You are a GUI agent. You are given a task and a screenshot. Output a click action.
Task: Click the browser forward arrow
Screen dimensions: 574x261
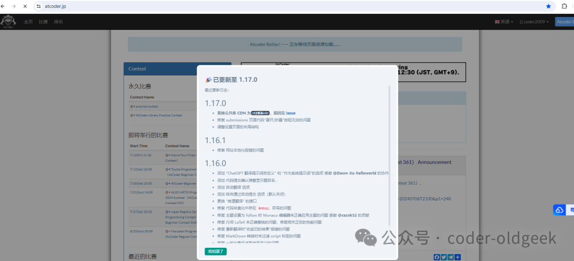pyautogui.click(x=14, y=6)
